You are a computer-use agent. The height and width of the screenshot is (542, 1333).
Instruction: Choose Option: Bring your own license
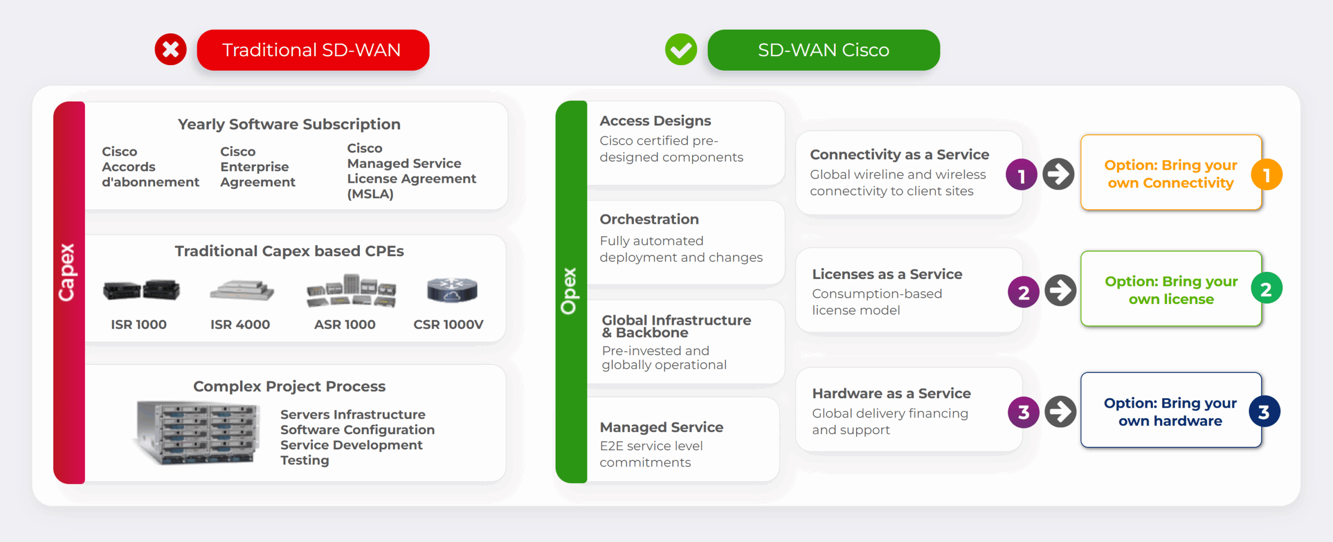1171,289
